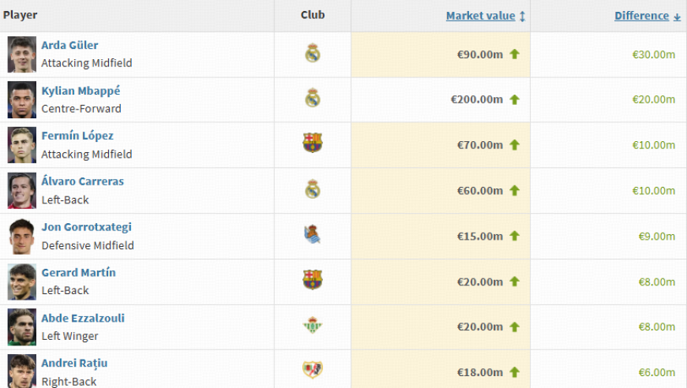Click Real Madrid crest beside Kylian Mbappé
Viewport: 687px width, 388px height.
click(x=313, y=99)
